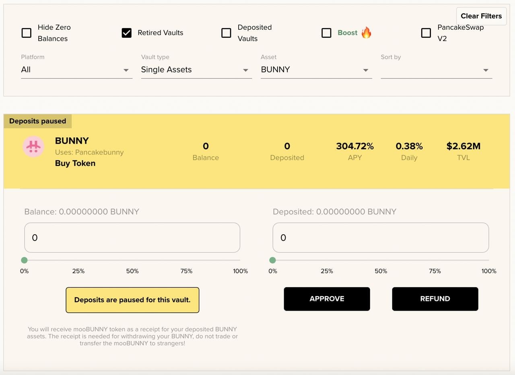Click the Balance amount slider handle
Viewport: 515px width, 375px height.
coord(24,260)
